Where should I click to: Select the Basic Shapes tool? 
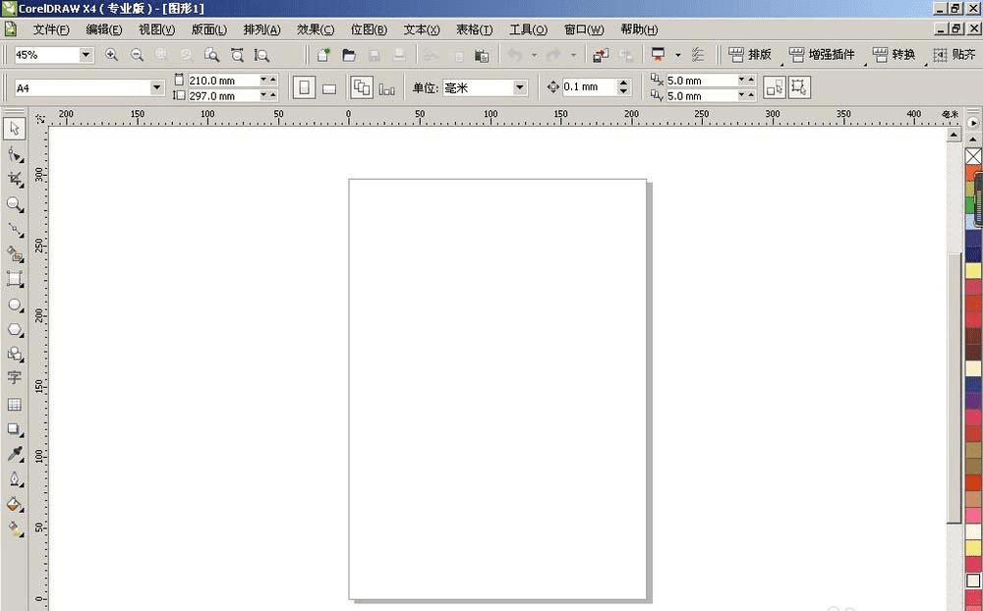[15, 354]
